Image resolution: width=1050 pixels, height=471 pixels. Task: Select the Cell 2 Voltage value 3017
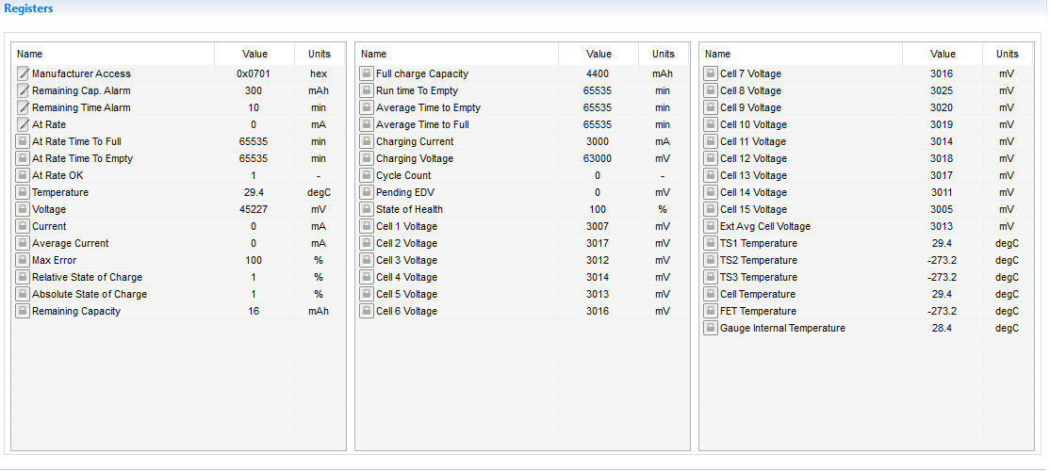pos(598,244)
